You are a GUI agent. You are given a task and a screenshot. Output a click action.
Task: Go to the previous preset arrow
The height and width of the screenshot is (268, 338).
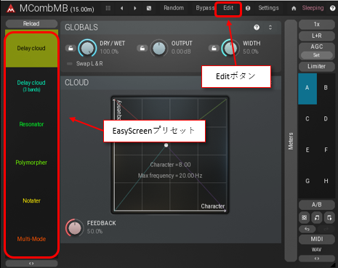pyautogui.click(x=122, y=8)
